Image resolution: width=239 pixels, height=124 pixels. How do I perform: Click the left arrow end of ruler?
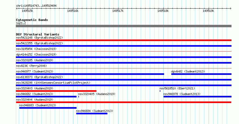[17, 9]
